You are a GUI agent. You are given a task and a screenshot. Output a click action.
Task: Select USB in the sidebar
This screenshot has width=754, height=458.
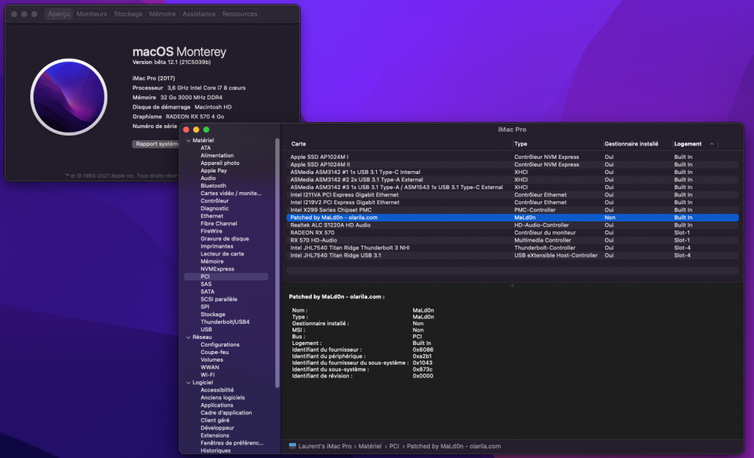[x=206, y=330]
